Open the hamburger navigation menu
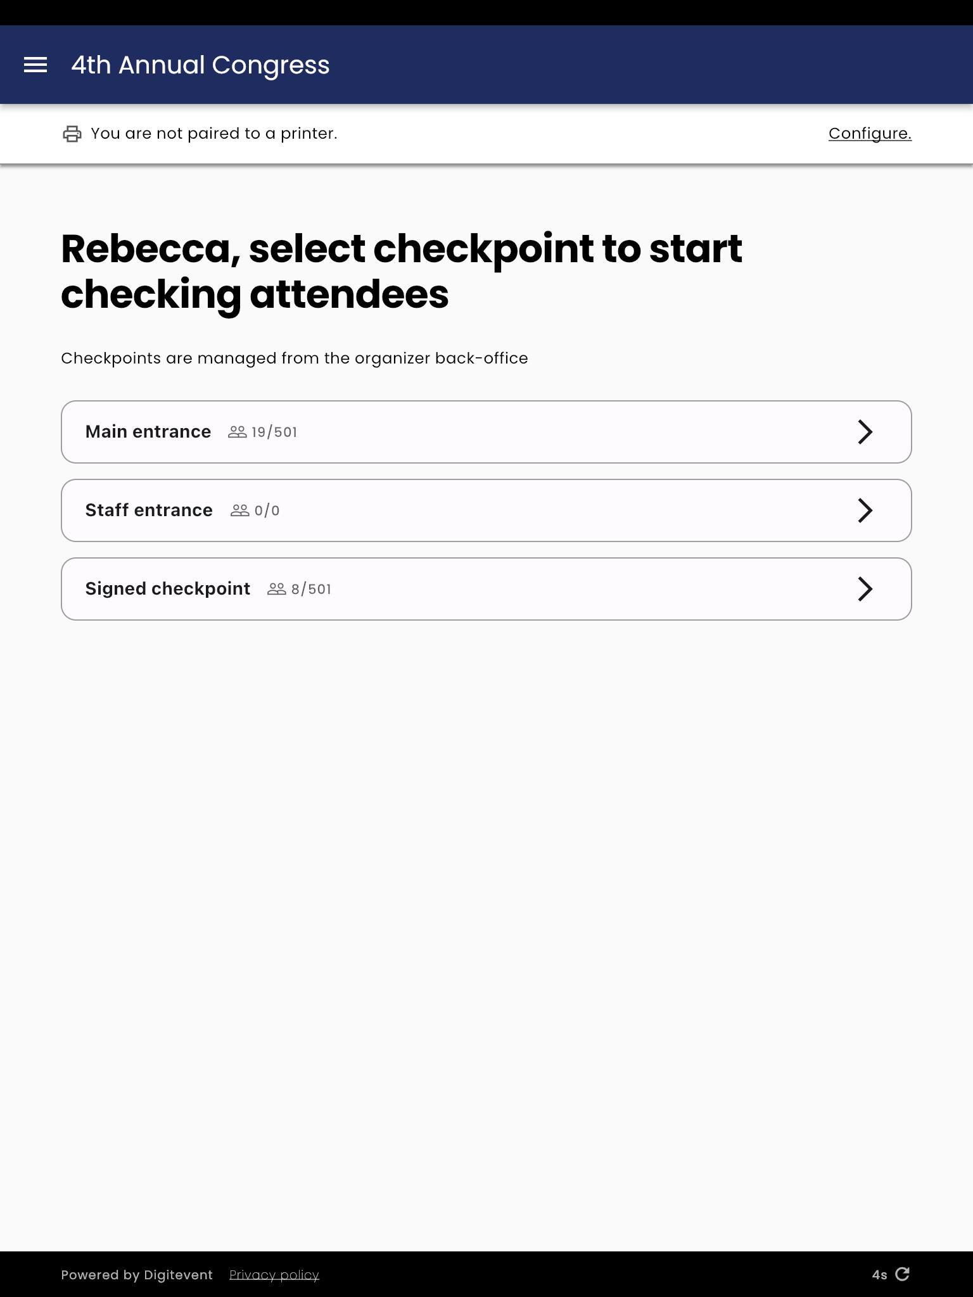The image size is (973, 1297). pos(35,65)
